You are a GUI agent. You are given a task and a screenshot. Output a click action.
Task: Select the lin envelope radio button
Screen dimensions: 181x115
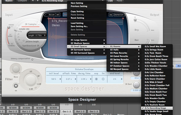coord(103,79)
